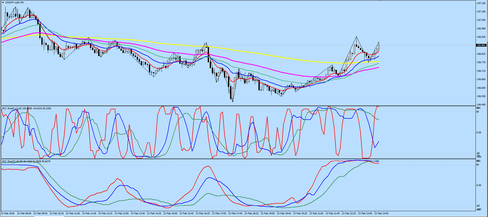The height and width of the screenshot is (217, 488).
Task: Click the 23 Feb 14:25 time label
Action: tap(154, 213)
